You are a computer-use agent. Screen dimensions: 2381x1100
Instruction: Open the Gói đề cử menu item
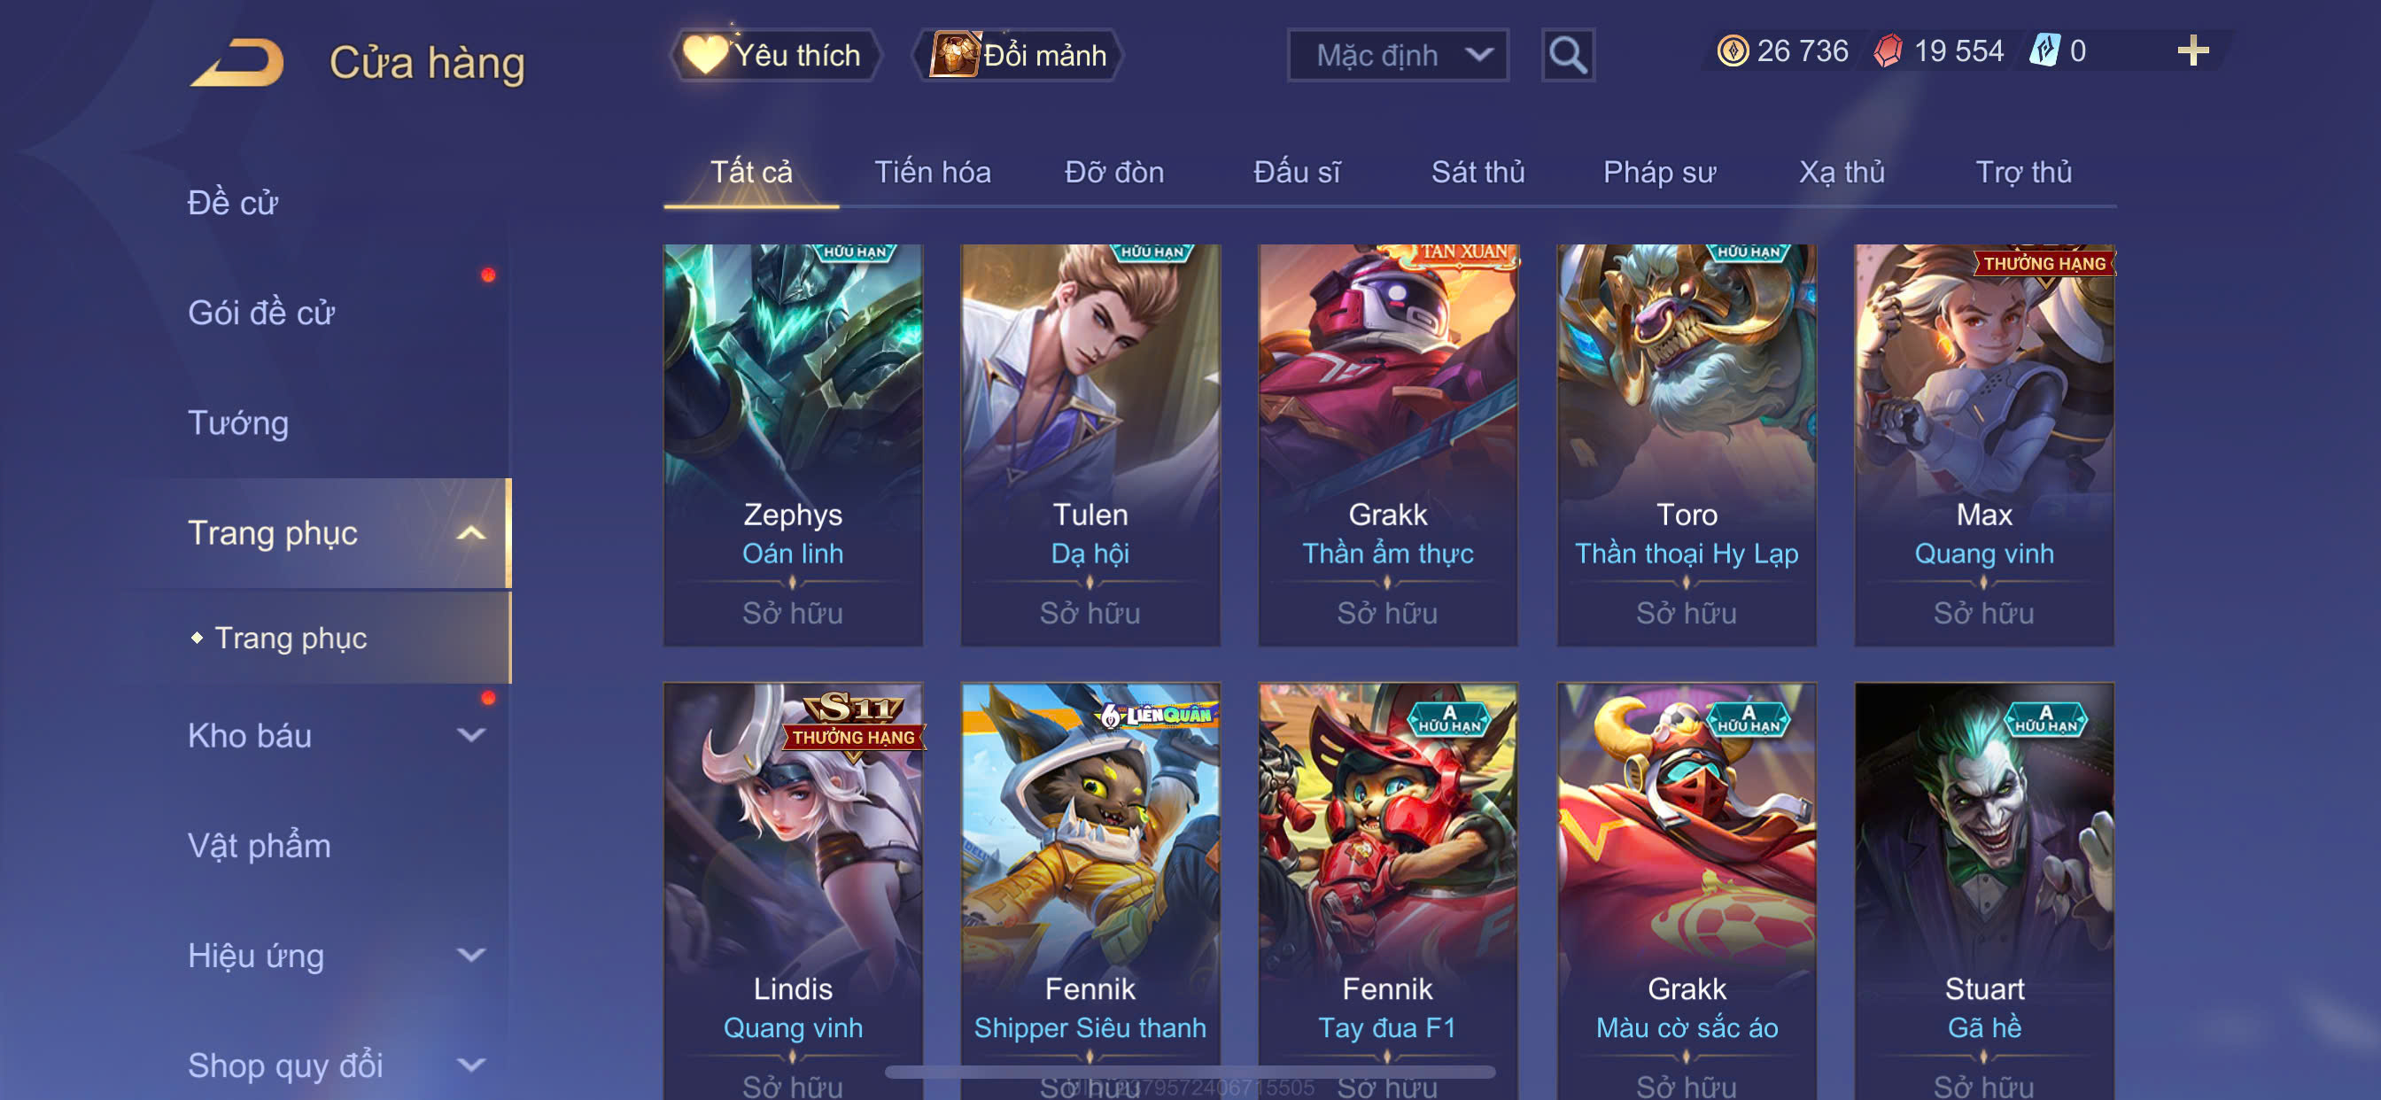pos(260,314)
